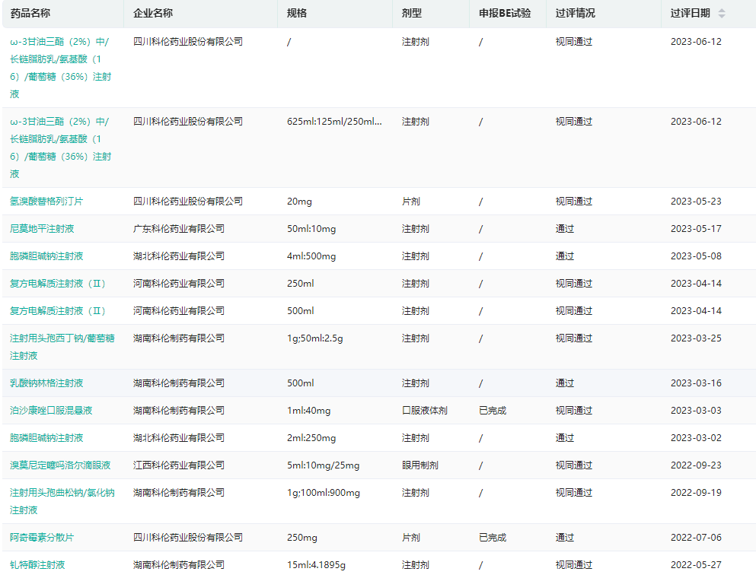The width and height of the screenshot is (756, 578).
Task: Open ω-3甘油三酯 link with 625ml spec
Action: click(x=59, y=122)
